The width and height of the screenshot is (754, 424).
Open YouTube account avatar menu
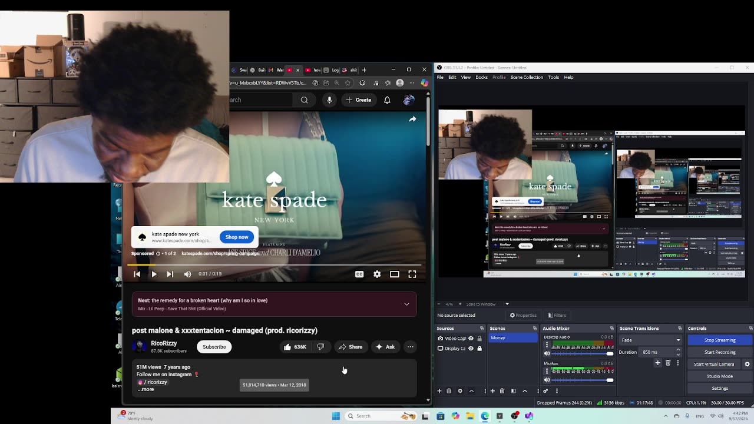[x=408, y=100]
